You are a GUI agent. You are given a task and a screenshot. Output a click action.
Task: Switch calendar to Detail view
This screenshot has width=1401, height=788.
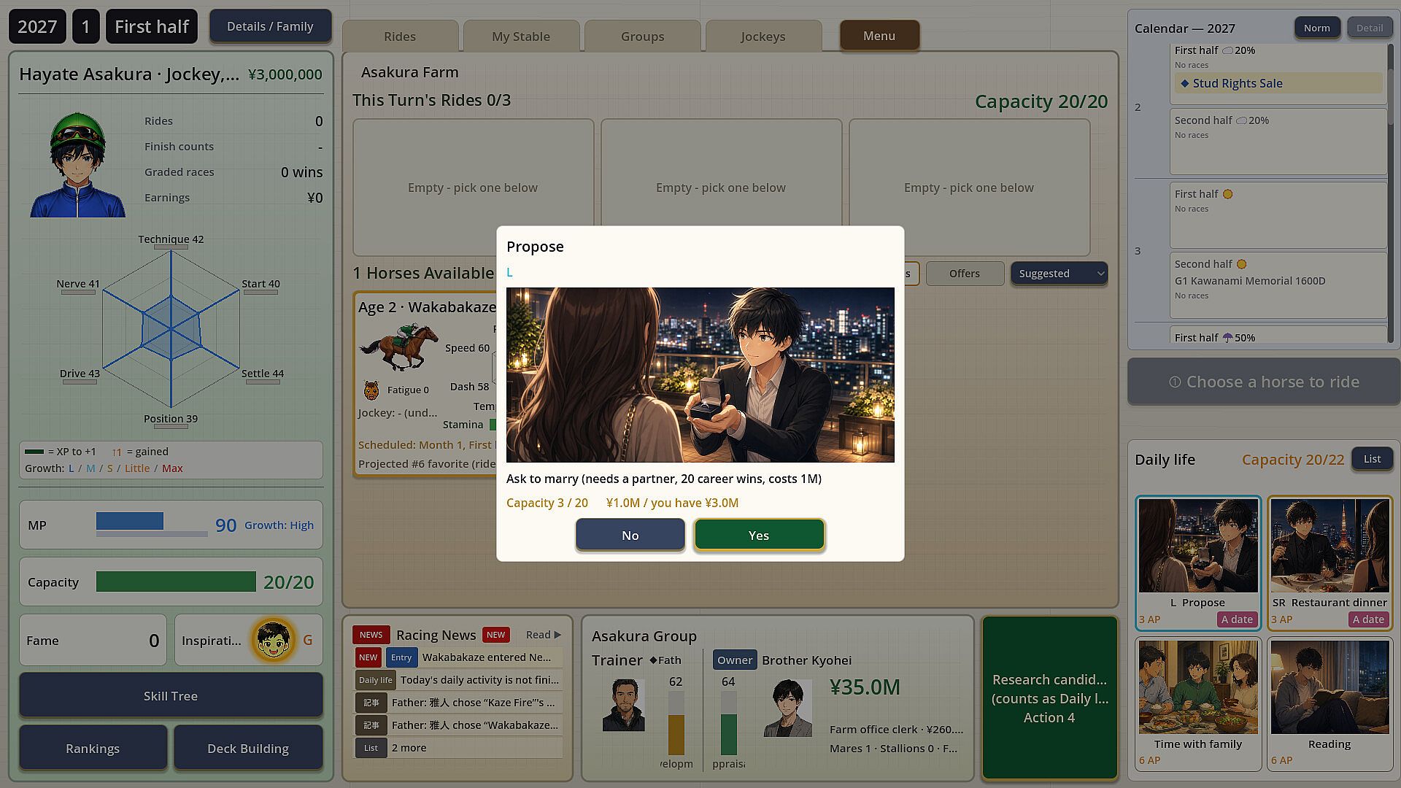tap(1370, 28)
